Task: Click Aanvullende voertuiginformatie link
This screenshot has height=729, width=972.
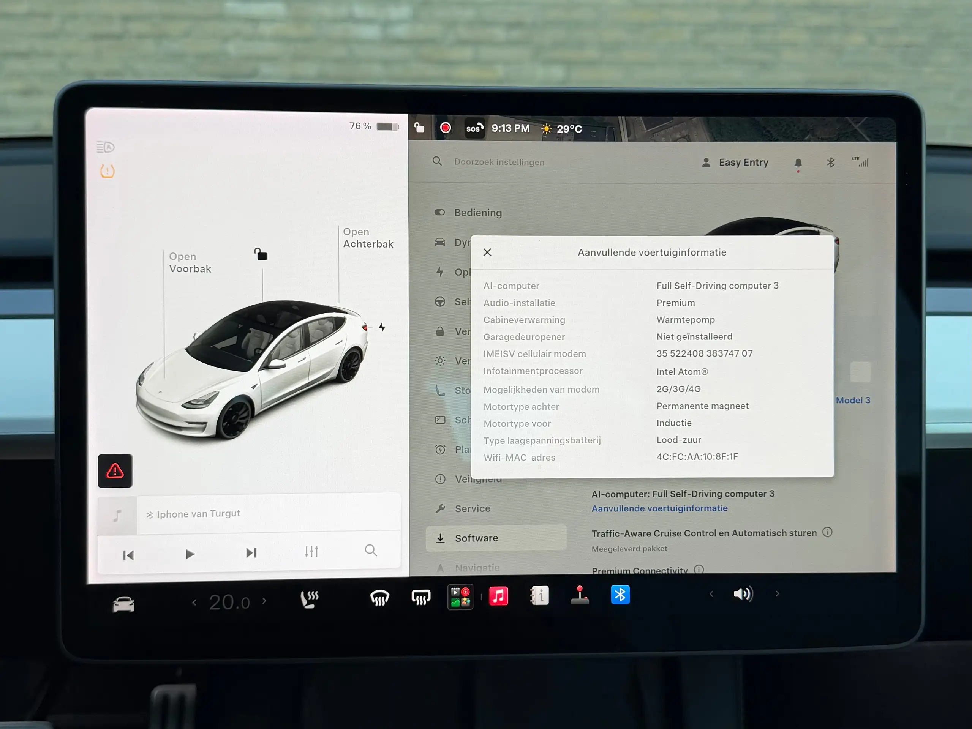Action: point(659,508)
